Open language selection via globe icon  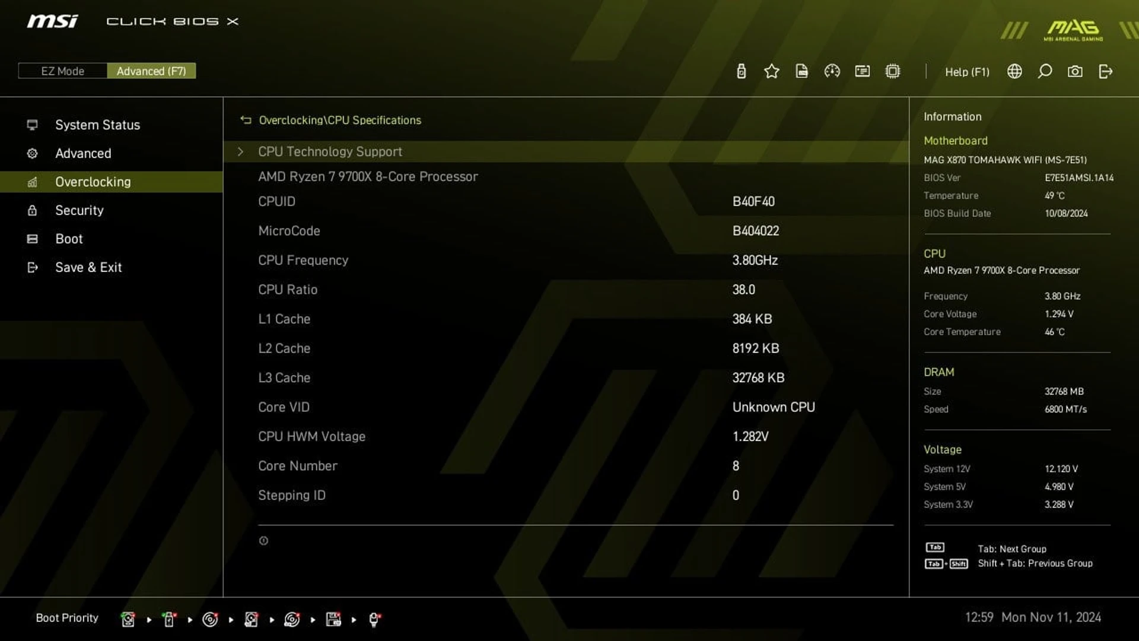tap(1014, 71)
